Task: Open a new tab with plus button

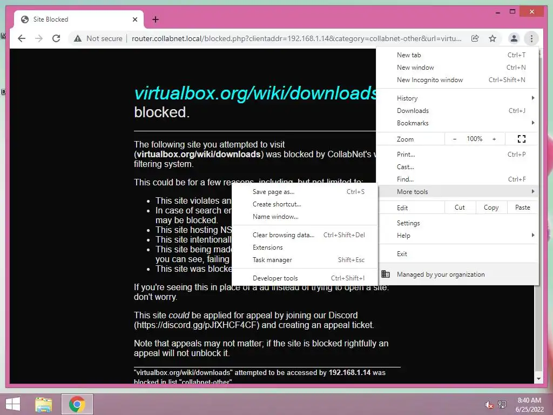Action: click(x=155, y=19)
